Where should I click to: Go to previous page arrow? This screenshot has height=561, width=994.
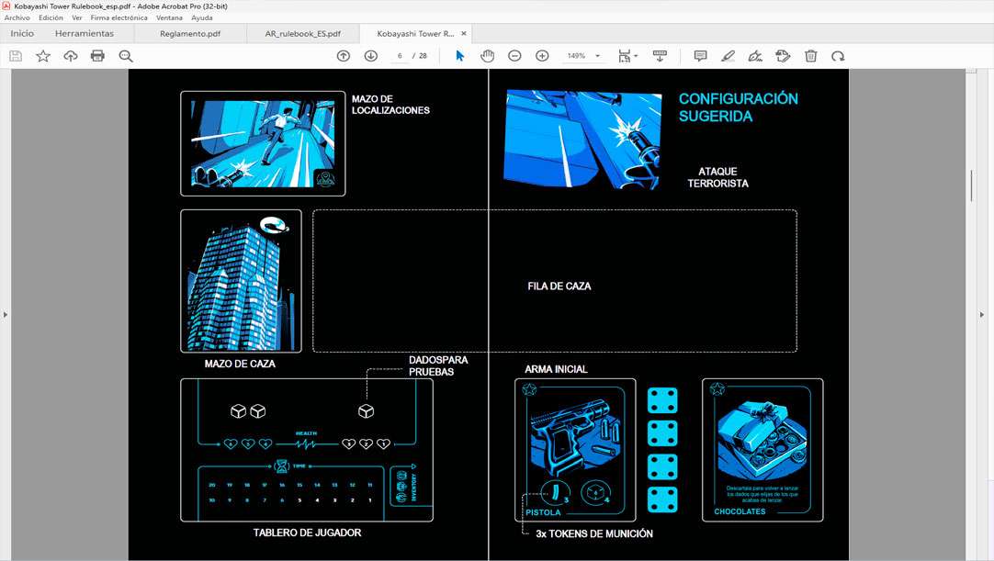click(x=344, y=56)
